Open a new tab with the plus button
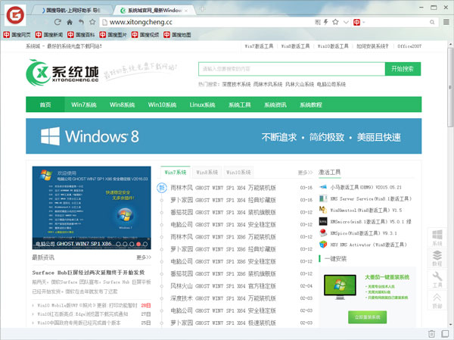The width and height of the screenshot is (454, 340). point(202,9)
